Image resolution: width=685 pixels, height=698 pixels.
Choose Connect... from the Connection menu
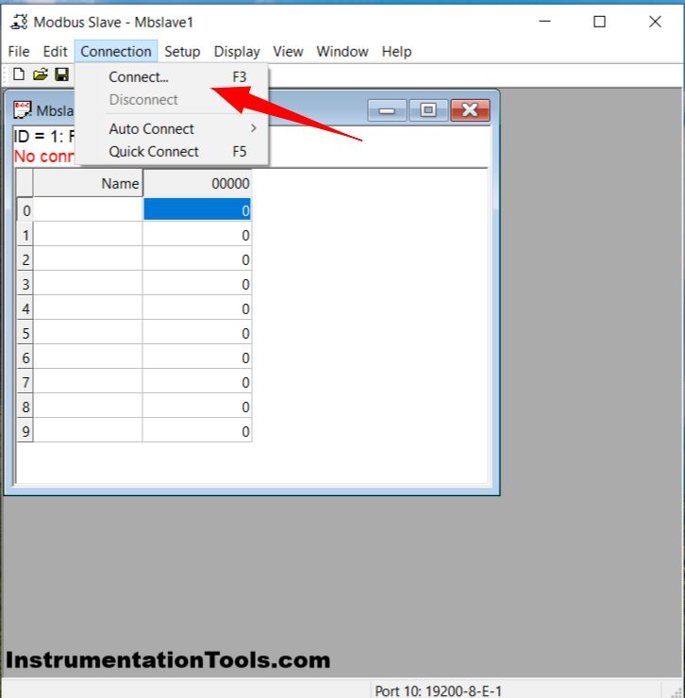coord(172,77)
